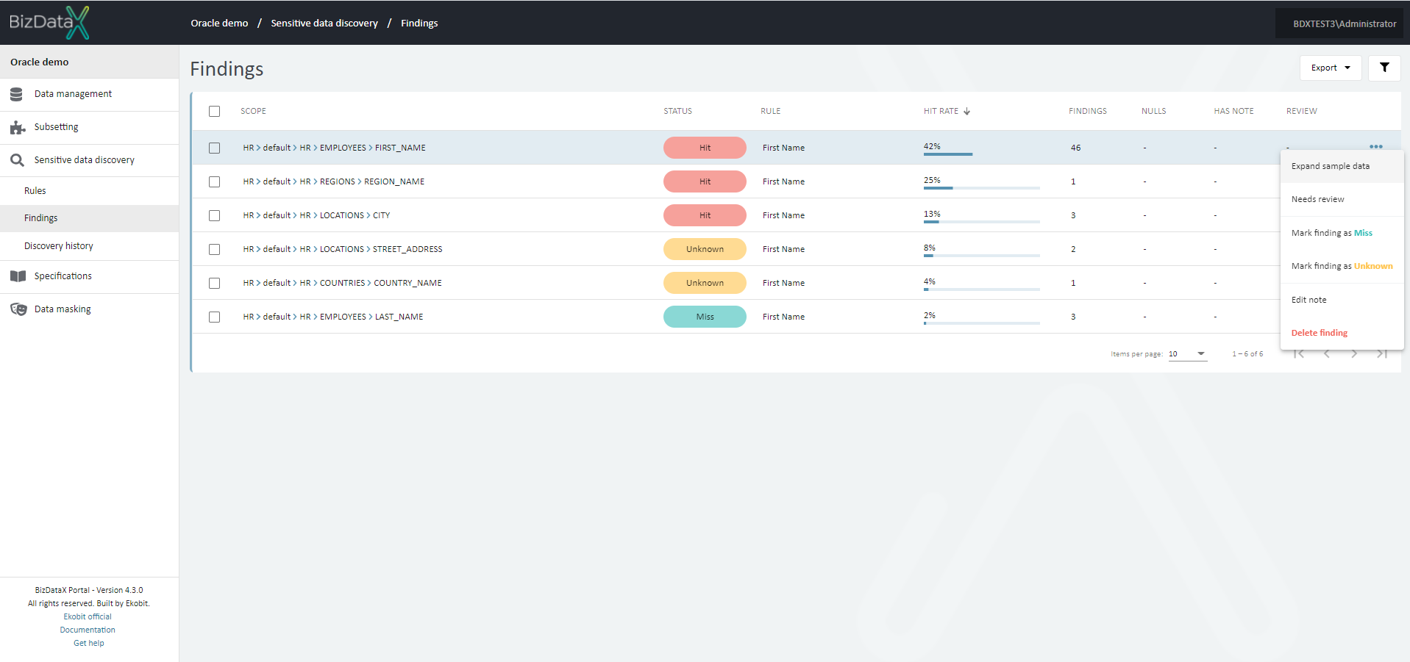Click the findings count 46
The image size is (1410, 662).
(x=1075, y=148)
